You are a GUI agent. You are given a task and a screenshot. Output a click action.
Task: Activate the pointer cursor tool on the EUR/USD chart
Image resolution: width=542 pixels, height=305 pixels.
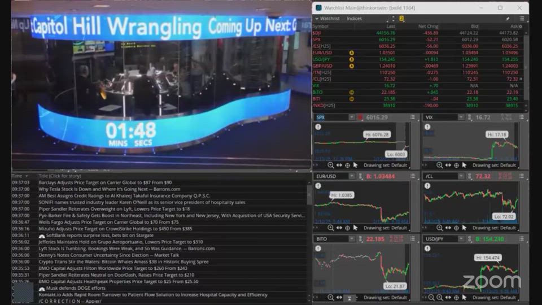[x=355, y=228]
